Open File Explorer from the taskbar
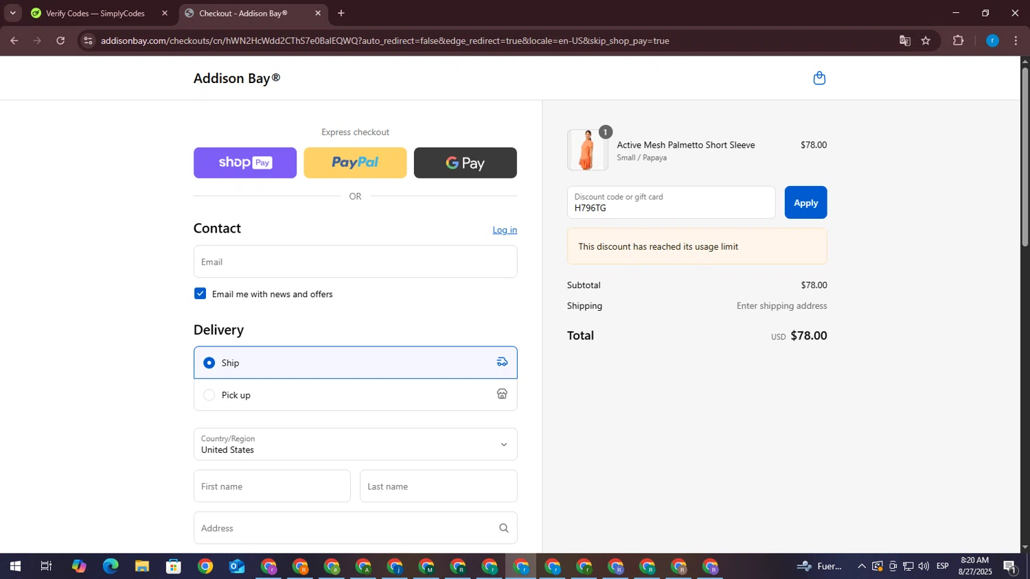The width and height of the screenshot is (1030, 579). tap(142, 567)
